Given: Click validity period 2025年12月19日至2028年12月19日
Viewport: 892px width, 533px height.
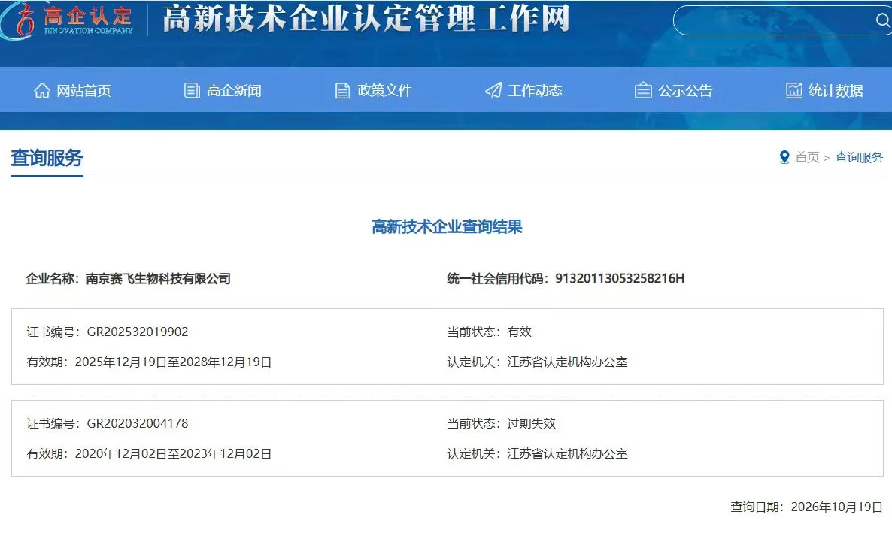Looking at the screenshot, I should pyautogui.click(x=173, y=362).
